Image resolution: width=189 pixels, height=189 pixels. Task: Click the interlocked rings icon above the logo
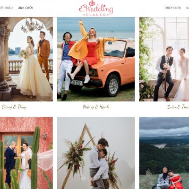coord(91,3)
